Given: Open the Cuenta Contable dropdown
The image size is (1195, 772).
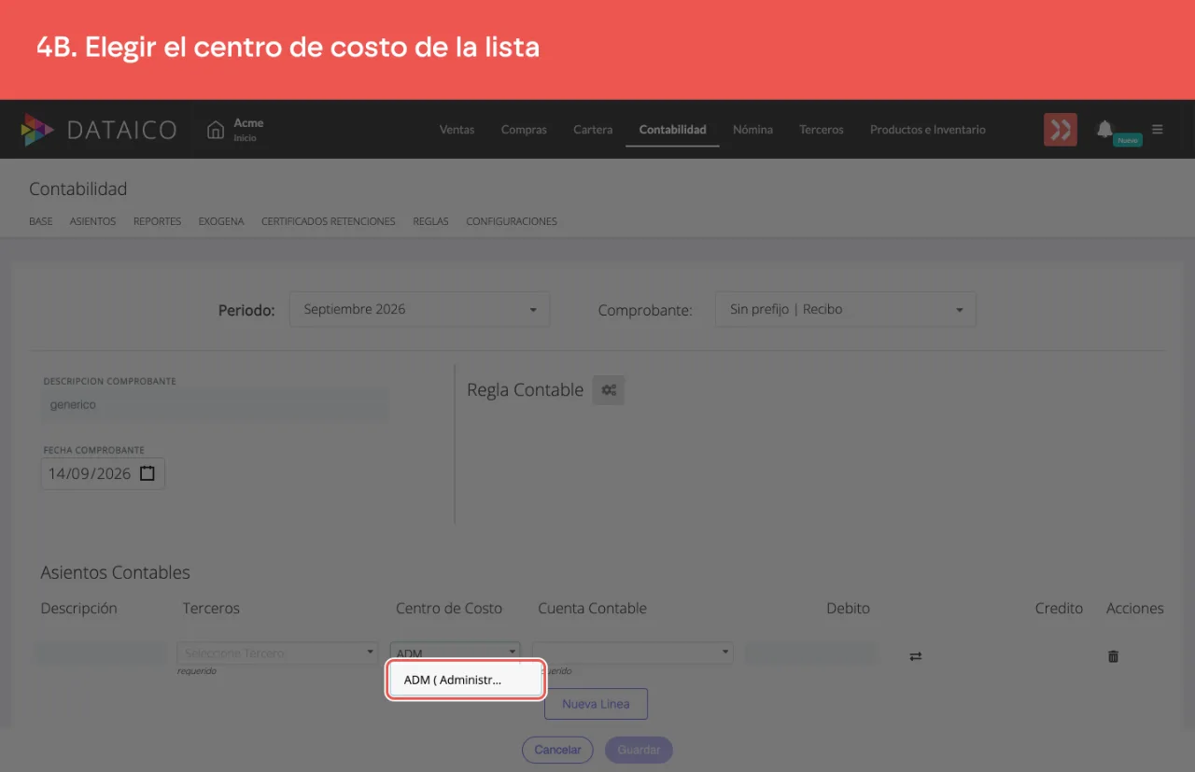Looking at the screenshot, I should pyautogui.click(x=633, y=653).
